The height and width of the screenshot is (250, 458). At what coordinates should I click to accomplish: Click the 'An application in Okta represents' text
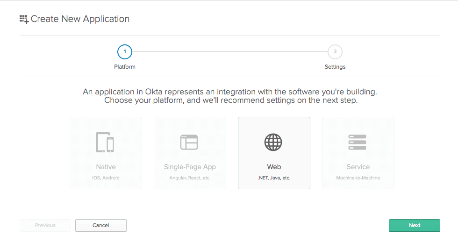tap(143, 92)
